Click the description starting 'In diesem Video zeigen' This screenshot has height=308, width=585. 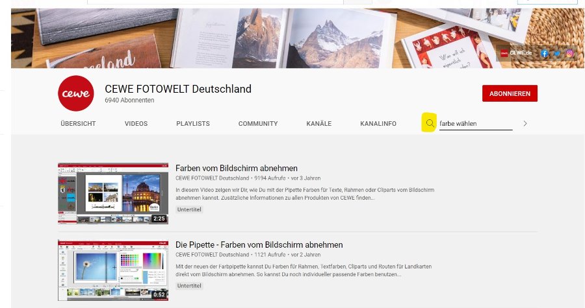(305, 194)
